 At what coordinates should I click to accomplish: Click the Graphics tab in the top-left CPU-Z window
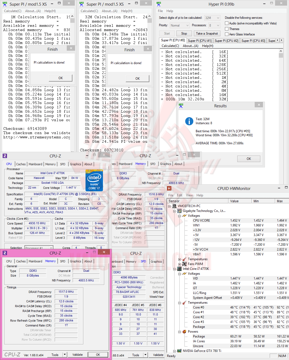coord(76,164)
